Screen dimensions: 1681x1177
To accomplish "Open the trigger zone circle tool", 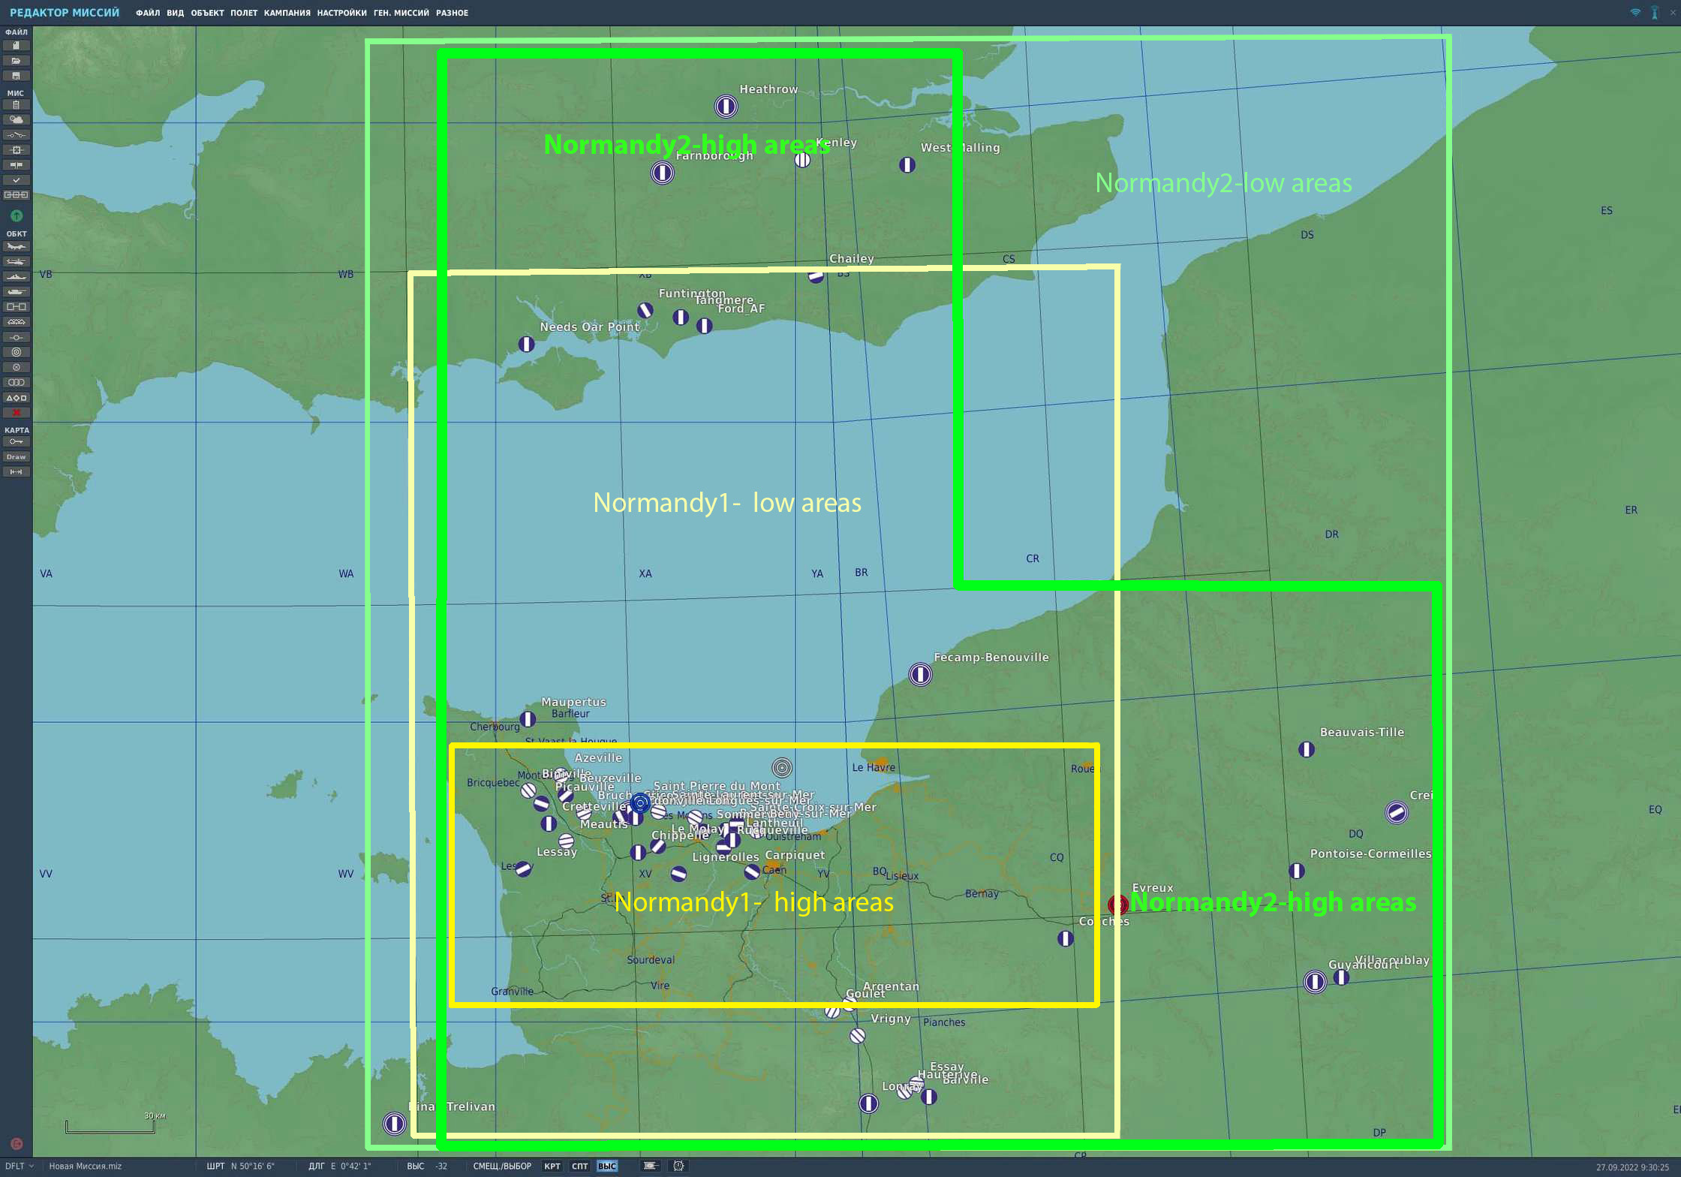I will pyautogui.click(x=16, y=351).
